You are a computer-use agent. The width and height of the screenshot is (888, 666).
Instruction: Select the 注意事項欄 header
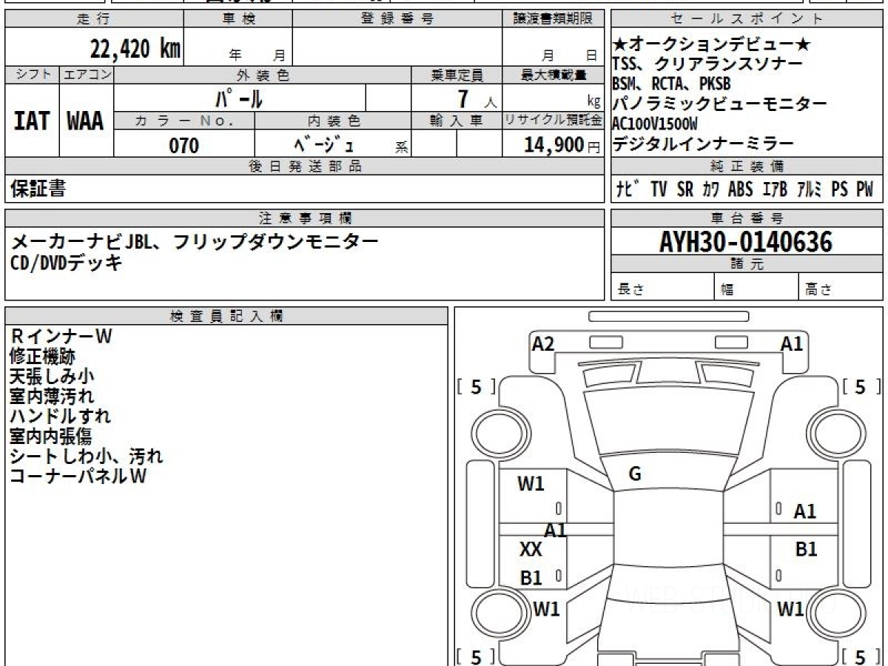tap(305, 218)
